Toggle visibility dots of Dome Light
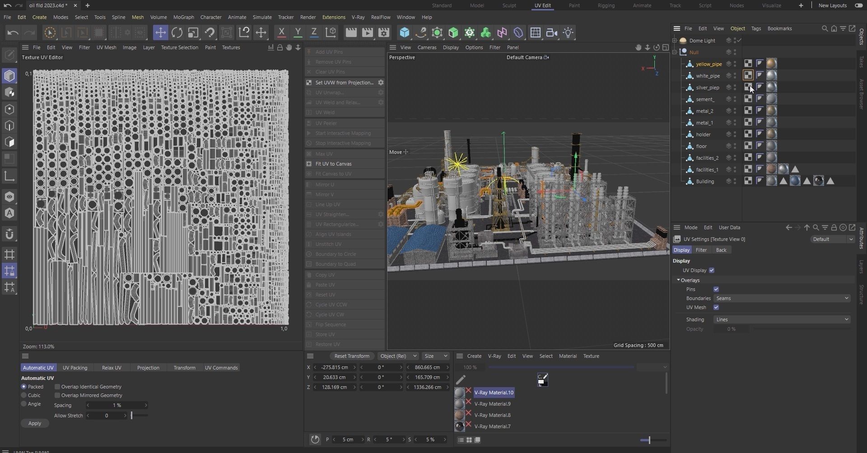Screen dimensions: 867x453 [x=735, y=41]
